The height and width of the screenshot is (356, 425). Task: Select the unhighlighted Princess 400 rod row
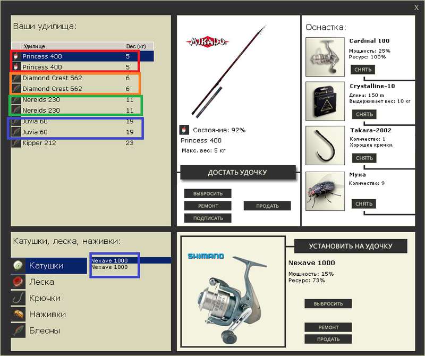pos(83,67)
